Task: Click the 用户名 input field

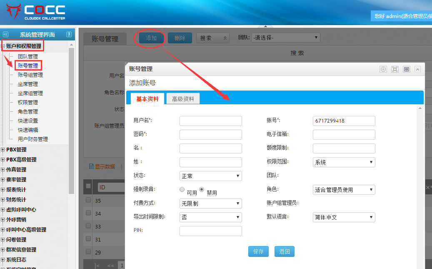Action: click(x=210, y=121)
